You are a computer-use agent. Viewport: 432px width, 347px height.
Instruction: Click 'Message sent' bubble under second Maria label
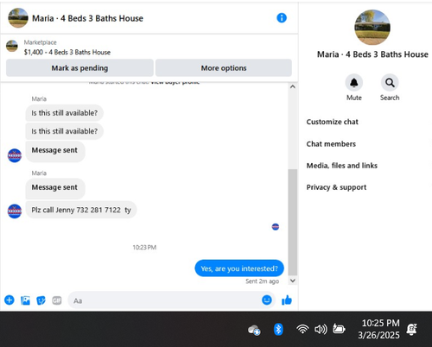(x=55, y=188)
